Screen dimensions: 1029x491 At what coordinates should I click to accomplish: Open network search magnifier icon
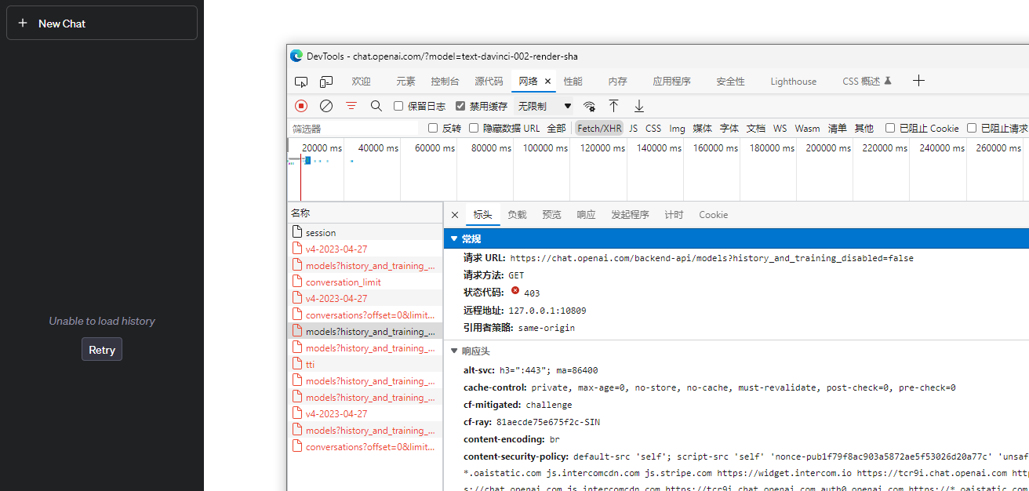click(376, 106)
